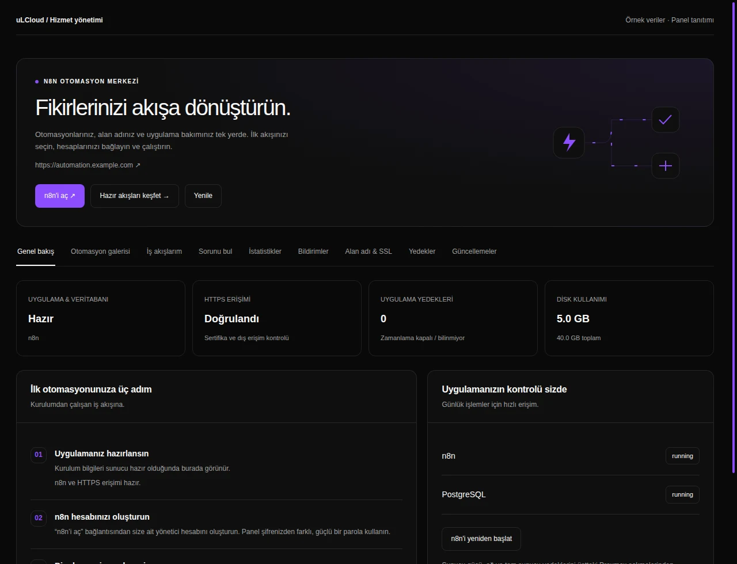Image resolution: width=737 pixels, height=564 pixels.
Task: Click the N8N OTOMASYON MERKEZİ label
Action: click(x=91, y=82)
